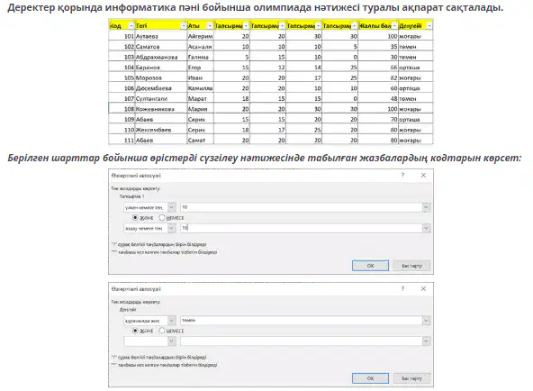The height and width of the screenshot is (391, 533).
Task: Open filter arrow on Код column header
Action: (x=131, y=26)
